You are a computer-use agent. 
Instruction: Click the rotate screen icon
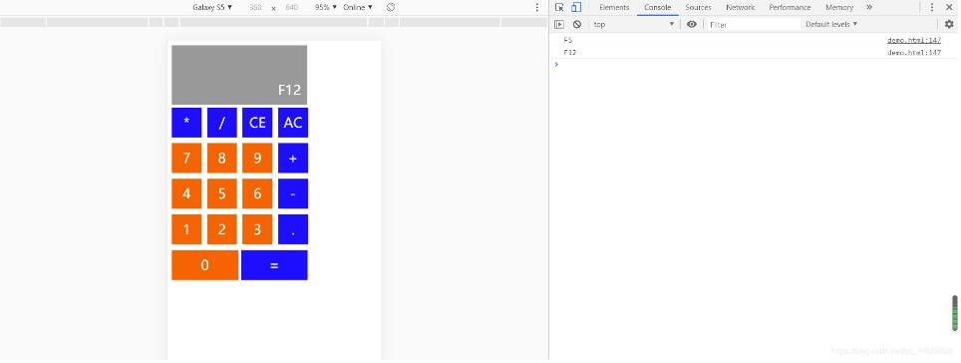(391, 7)
